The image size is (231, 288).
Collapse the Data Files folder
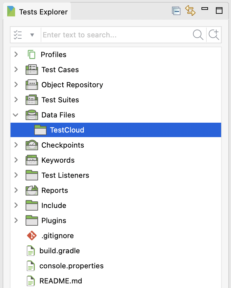[16, 115]
